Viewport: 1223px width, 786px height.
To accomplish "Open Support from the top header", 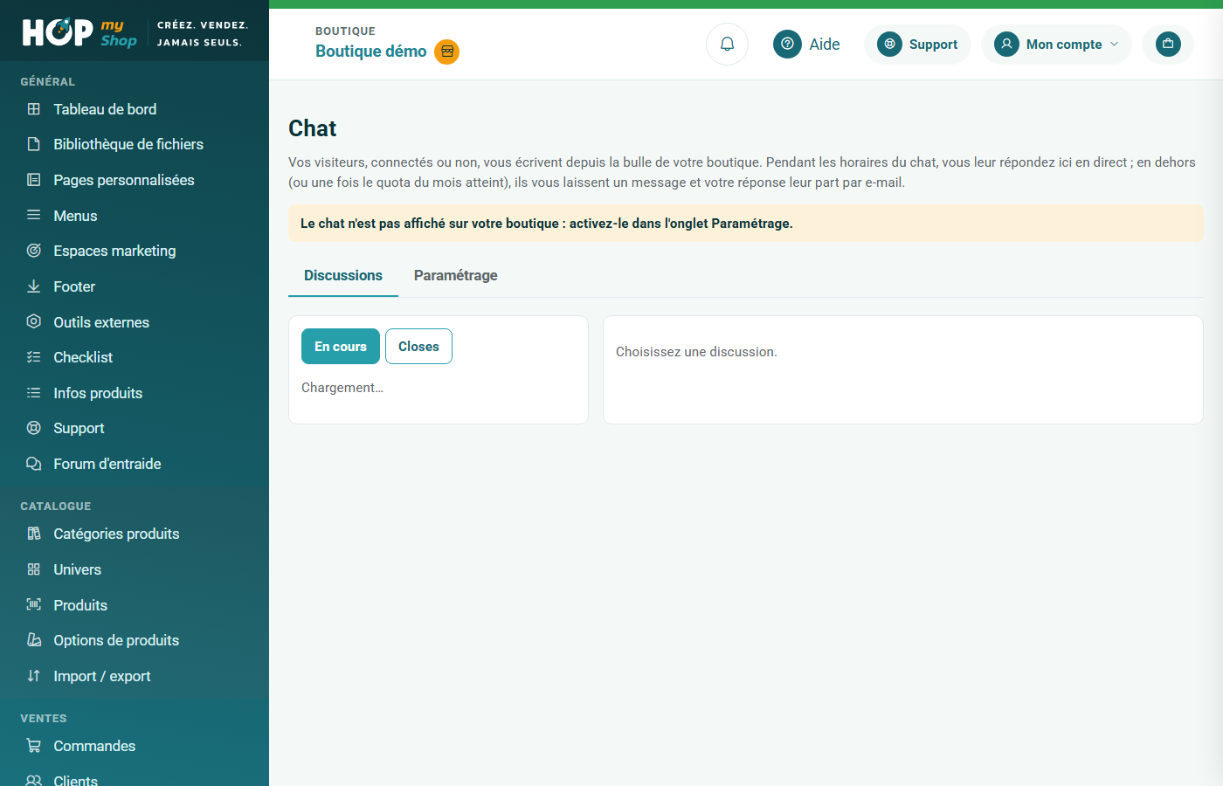I will [x=917, y=44].
